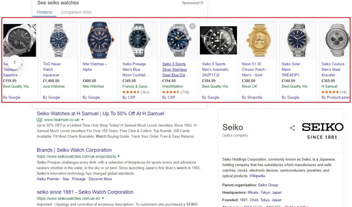Click the Discover More sitelink

click(x=100, y=179)
